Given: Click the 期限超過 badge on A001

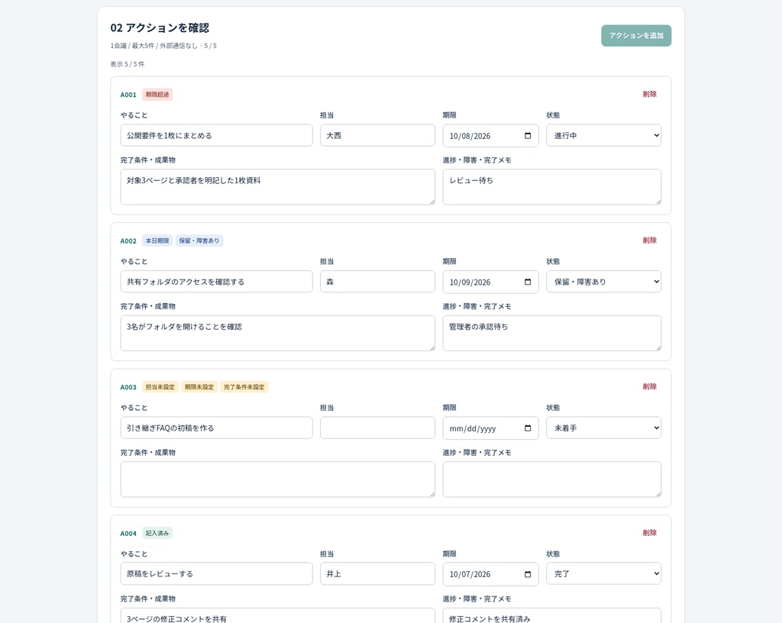Looking at the screenshot, I should pyautogui.click(x=157, y=95).
